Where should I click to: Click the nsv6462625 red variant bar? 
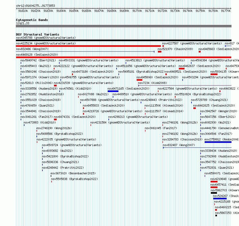[x=194, y=108]
